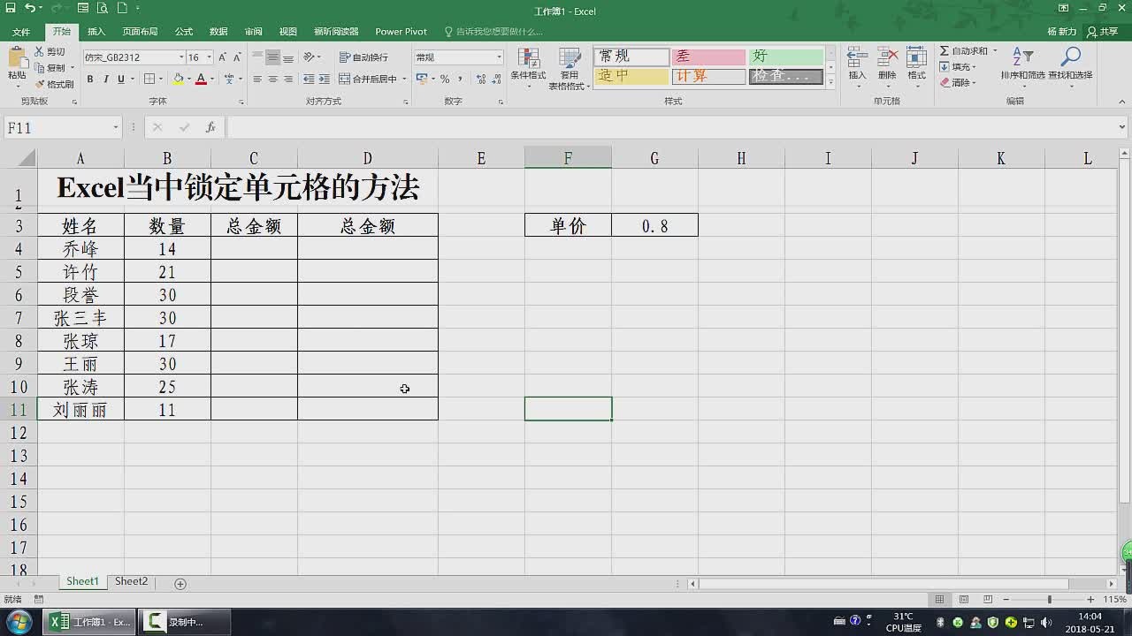Click the Cut (剪切) scissors icon
This screenshot has width=1132, height=636.
tap(40, 52)
